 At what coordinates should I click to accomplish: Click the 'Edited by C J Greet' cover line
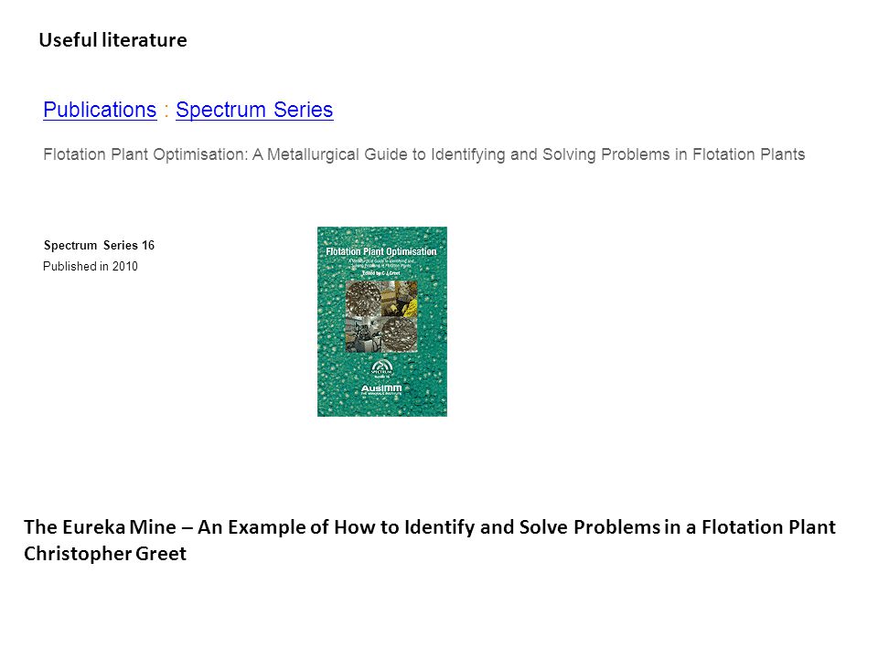381,273
